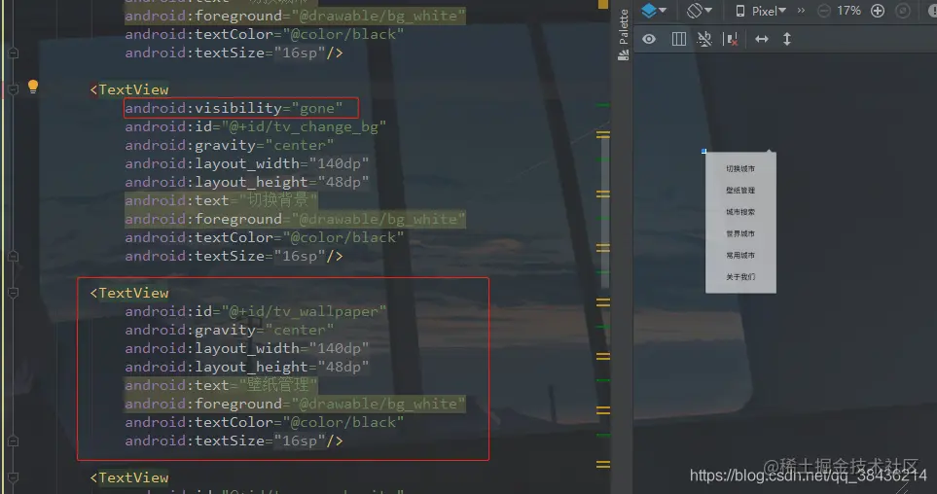Screen dimensions: 937x494
Task: Click the columns layout icon
Action: point(679,40)
